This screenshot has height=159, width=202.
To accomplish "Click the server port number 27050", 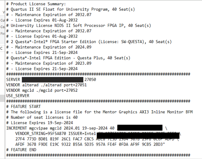I will pyautogui.click(x=90, y=79).
